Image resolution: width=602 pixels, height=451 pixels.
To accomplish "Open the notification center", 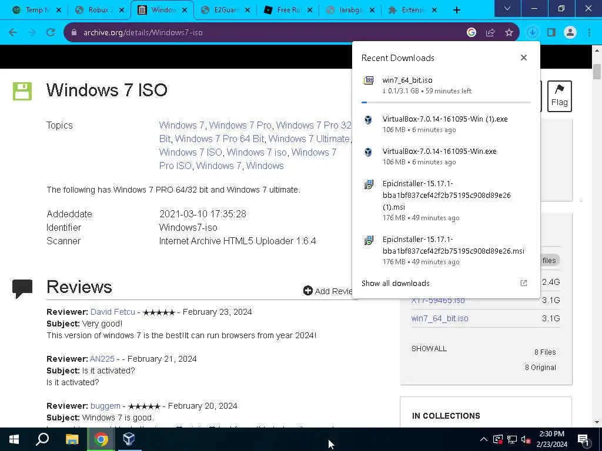I will tap(583, 439).
